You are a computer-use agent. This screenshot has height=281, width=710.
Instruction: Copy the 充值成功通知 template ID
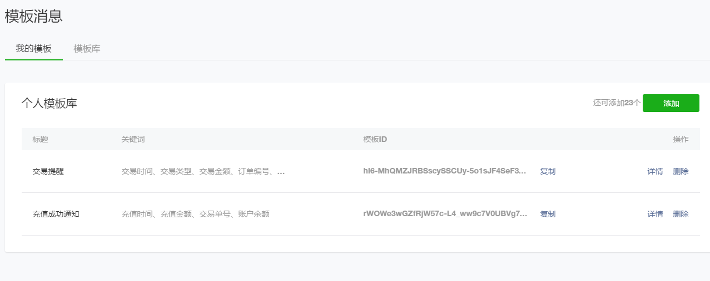point(547,214)
